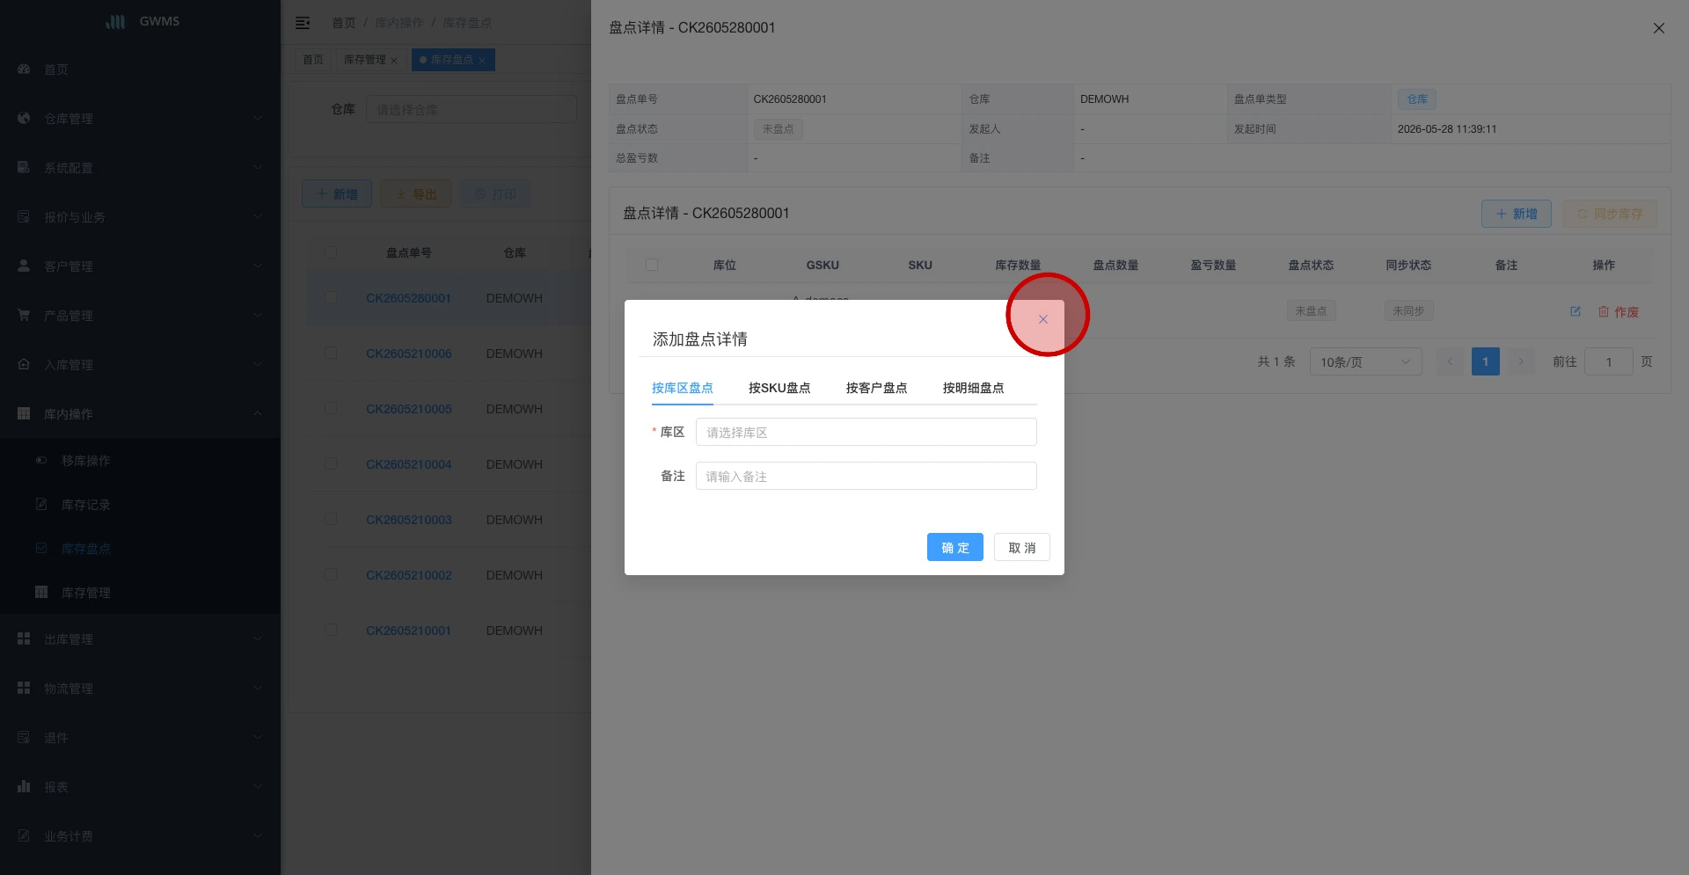Click the 首页 breadcrumb link
1689x875 pixels.
(x=344, y=23)
